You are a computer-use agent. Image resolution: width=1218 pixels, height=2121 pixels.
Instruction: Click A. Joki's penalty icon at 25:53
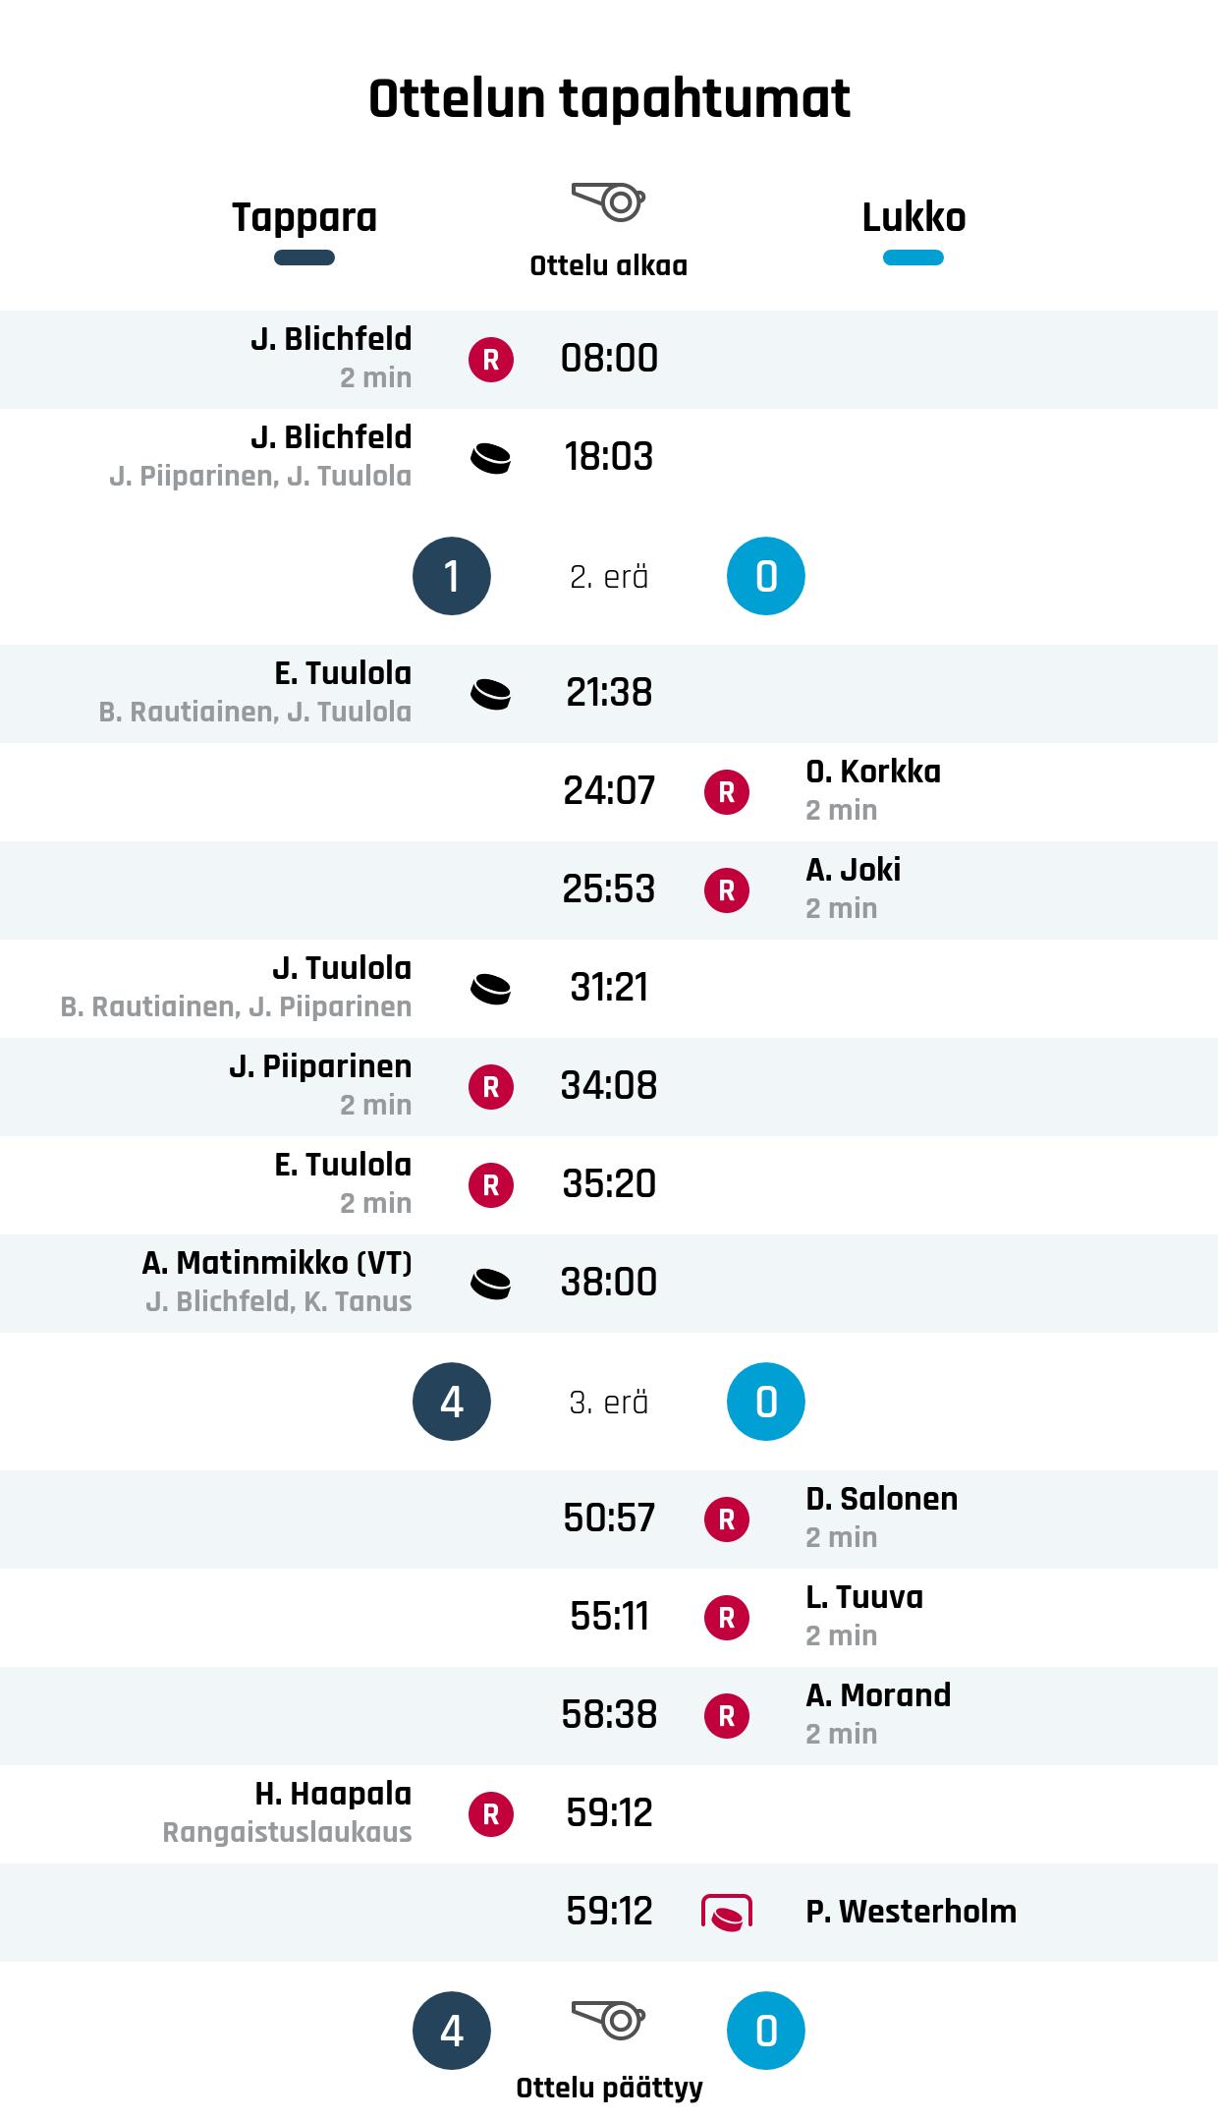(x=727, y=890)
